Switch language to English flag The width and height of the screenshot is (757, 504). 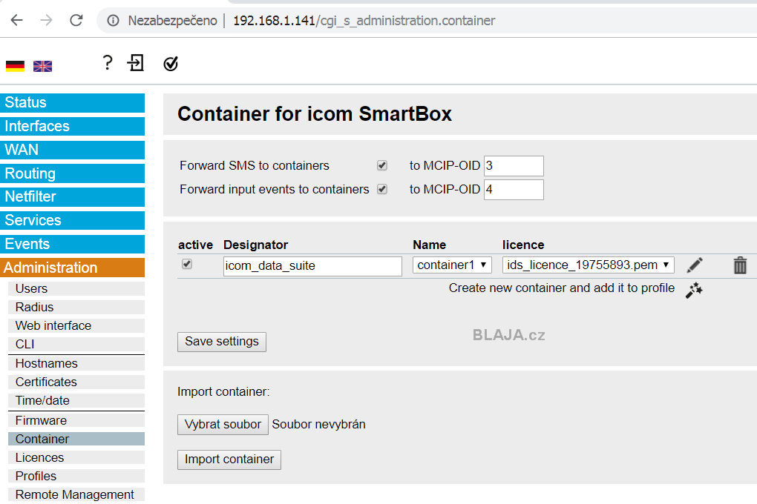click(x=42, y=66)
